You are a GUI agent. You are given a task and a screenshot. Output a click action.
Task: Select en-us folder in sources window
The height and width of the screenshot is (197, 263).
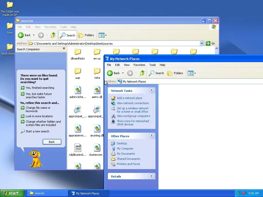(97, 54)
